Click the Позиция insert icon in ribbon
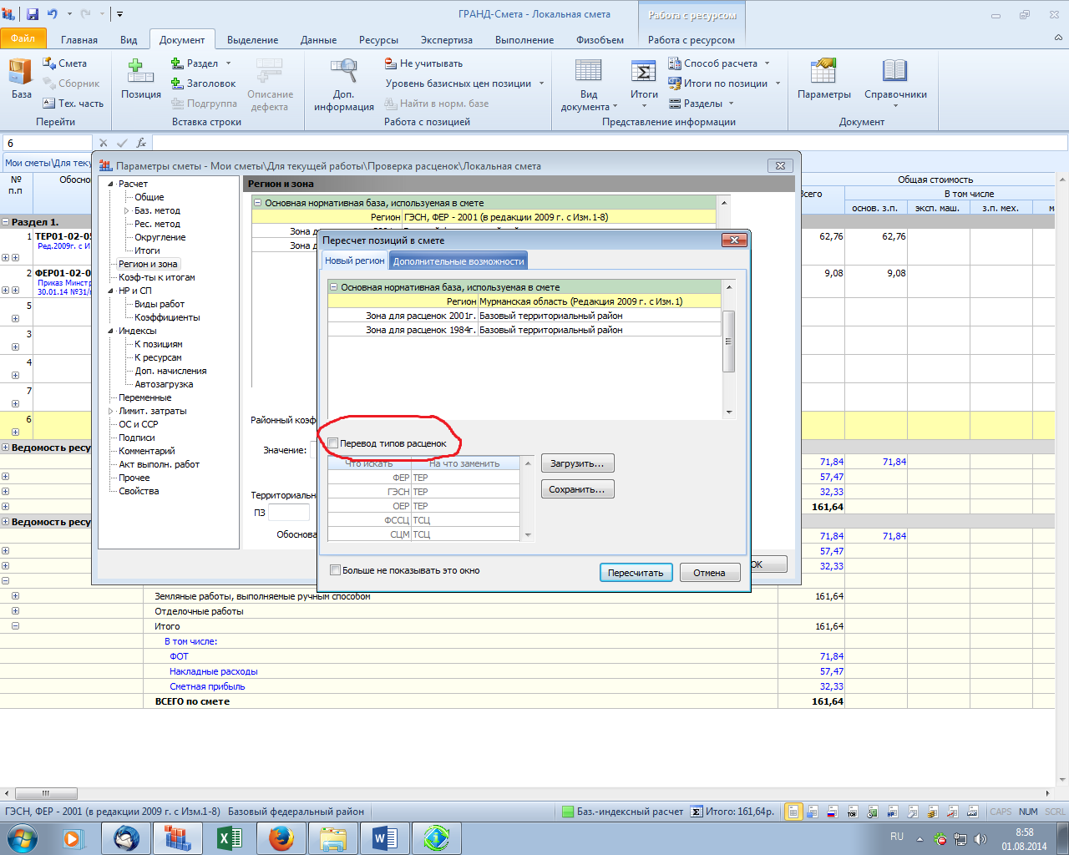 click(140, 73)
